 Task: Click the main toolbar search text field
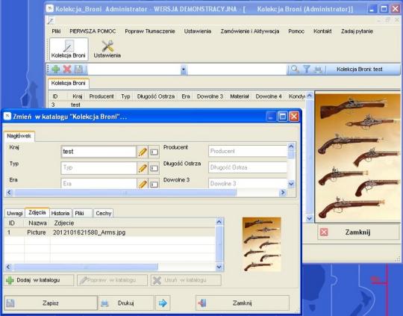tap(237, 69)
